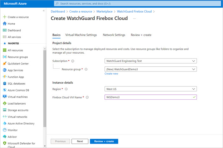Click the Marketplace breadcrumb link
Image resolution: width=223 pixels, height=148 pixels.
click(104, 11)
